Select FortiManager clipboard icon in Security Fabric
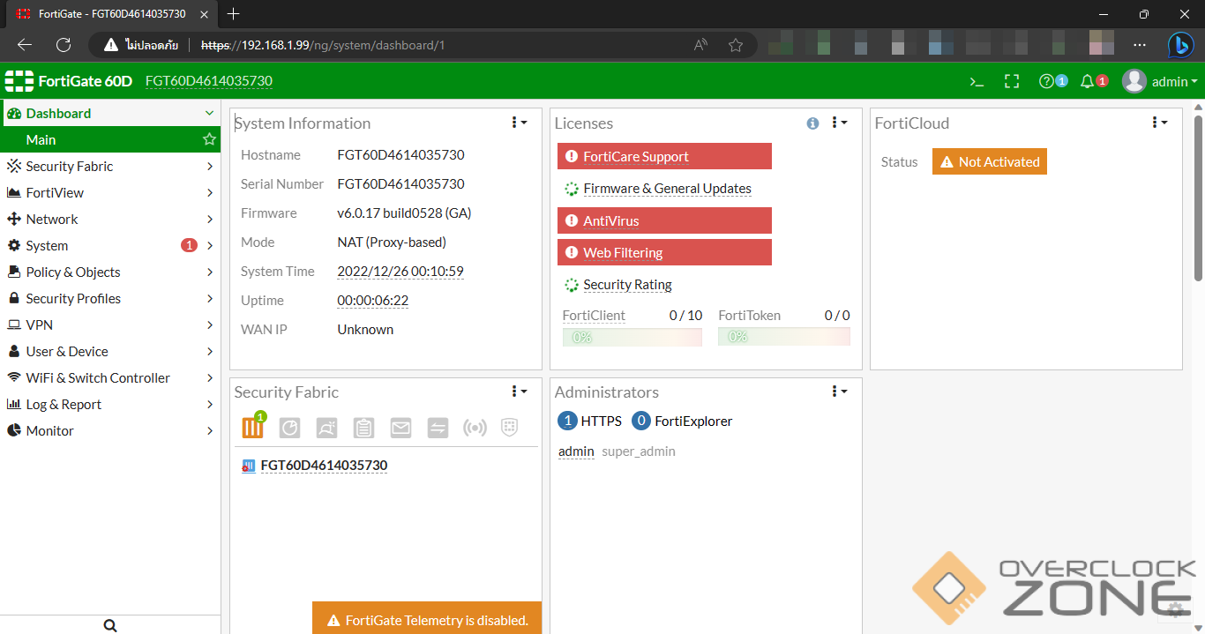The height and width of the screenshot is (634, 1205). point(363,428)
